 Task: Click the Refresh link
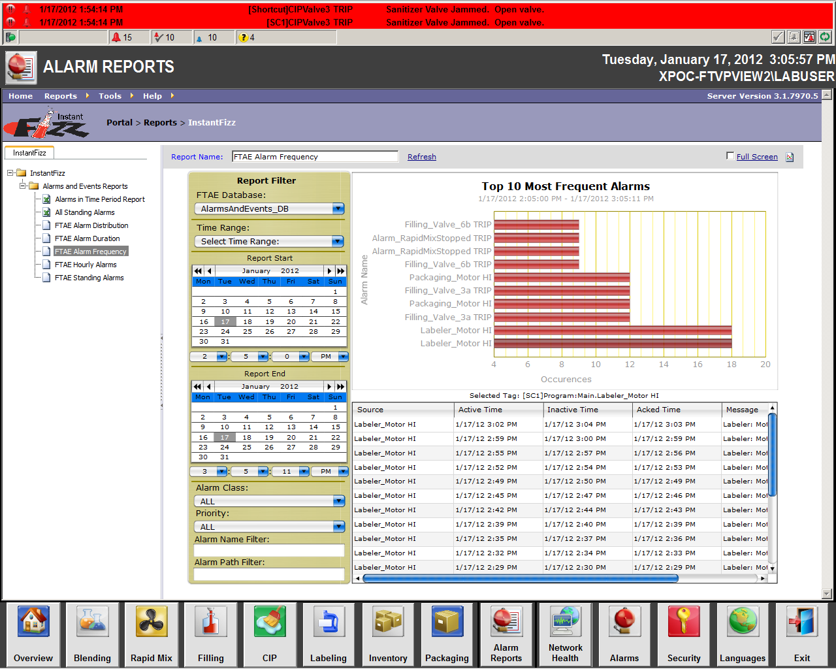coord(421,157)
